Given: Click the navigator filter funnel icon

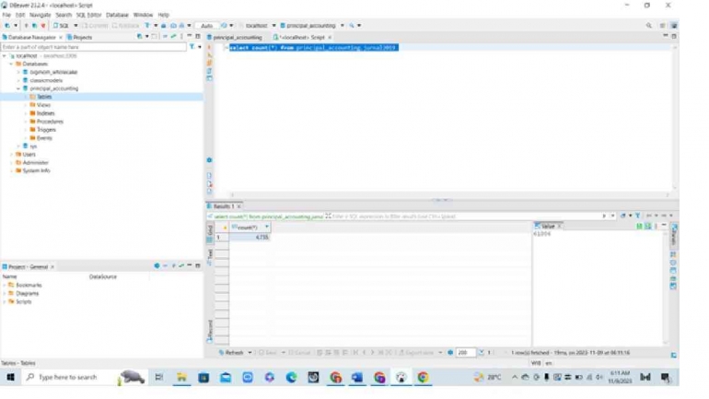Looking at the screenshot, I should tap(192, 47).
